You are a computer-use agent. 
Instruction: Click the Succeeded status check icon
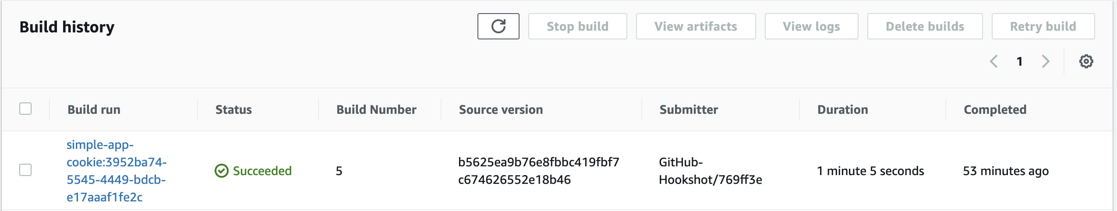222,171
